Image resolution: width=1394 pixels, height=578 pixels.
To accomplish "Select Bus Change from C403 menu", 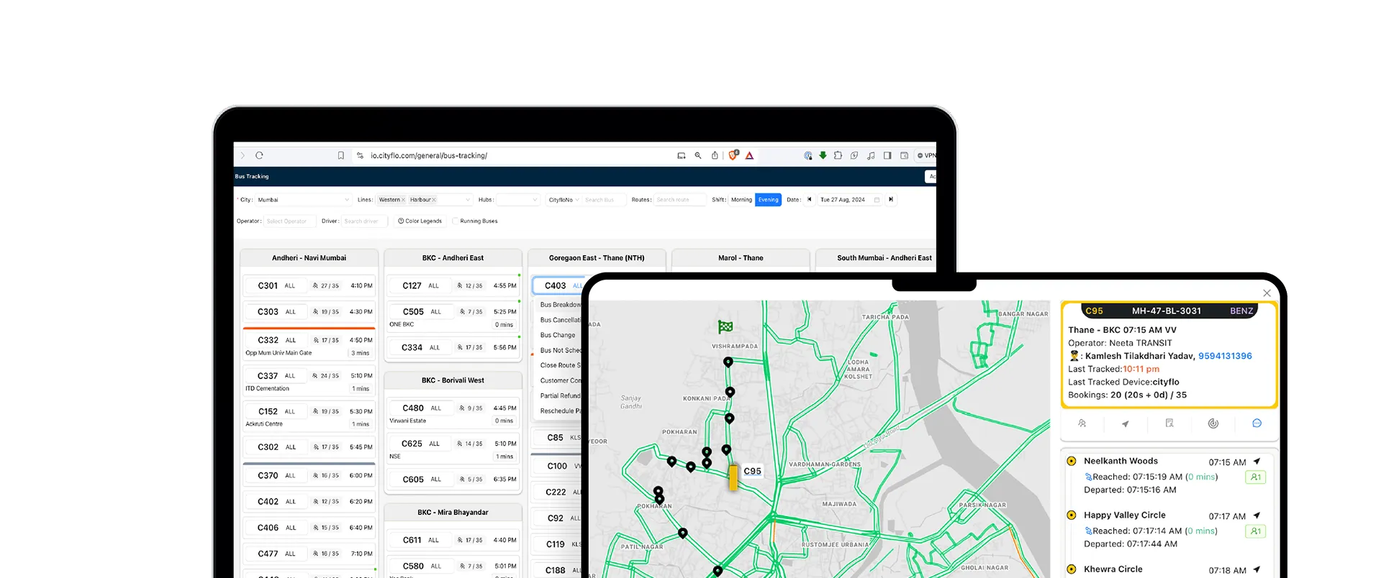I will pos(558,335).
